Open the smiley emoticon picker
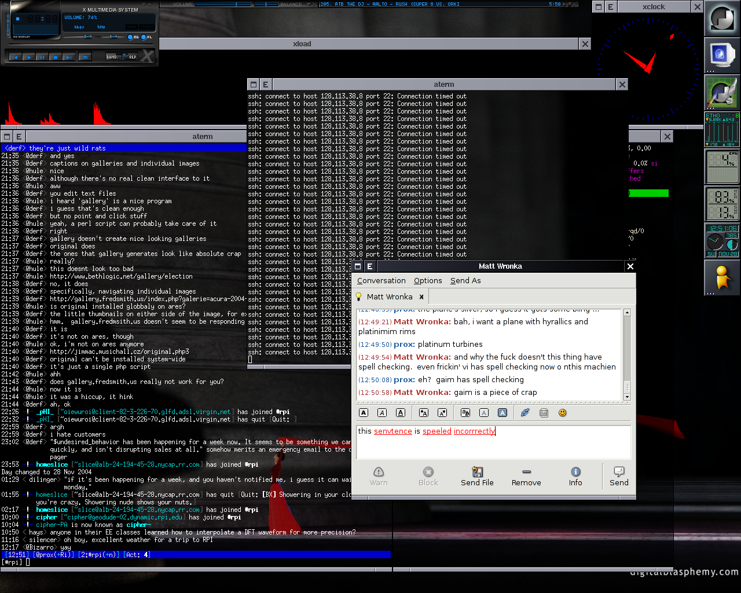Viewport: 741px width, 593px height. pyautogui.click(x=562, y=413)
